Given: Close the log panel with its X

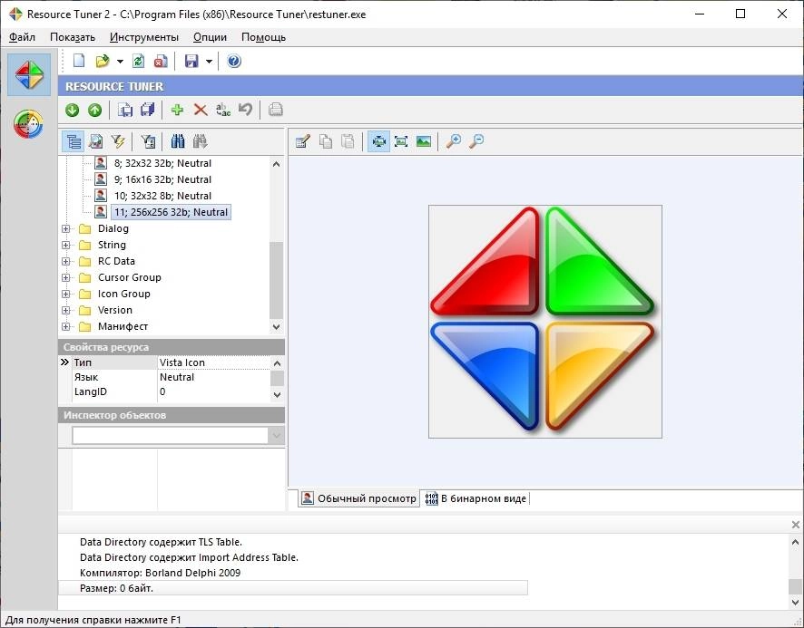Looking at the screenshot, I should [795, 525].
